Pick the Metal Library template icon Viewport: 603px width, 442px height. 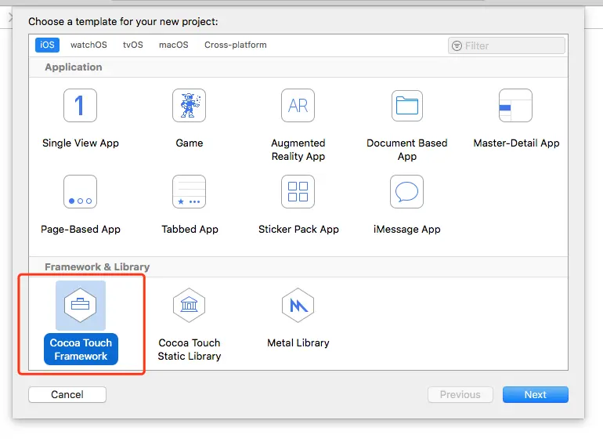[298, 305]
